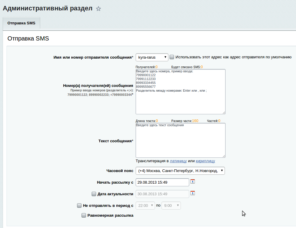Check the 'Не отправлять в период с' checkbox
The height and width of the screenshot is (228, 296).
(x=79, y=205)
